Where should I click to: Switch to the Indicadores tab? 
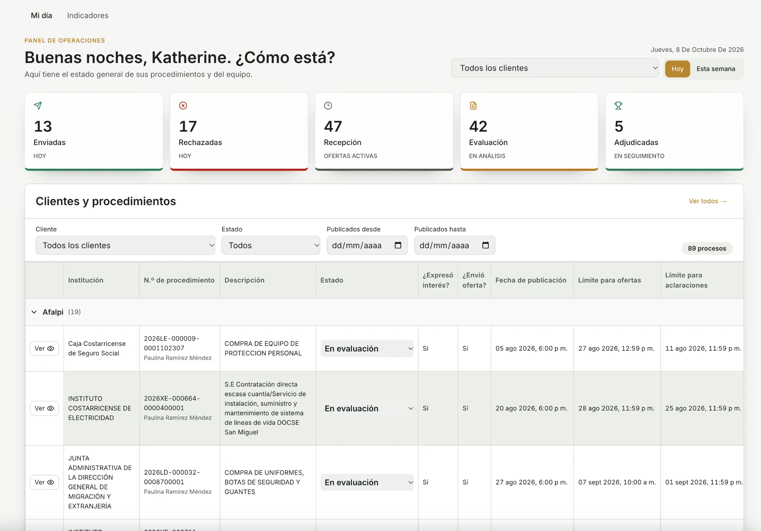pos(88,15)
